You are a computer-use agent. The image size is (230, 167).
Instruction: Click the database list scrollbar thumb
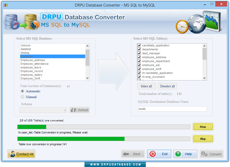pos(87,58)
